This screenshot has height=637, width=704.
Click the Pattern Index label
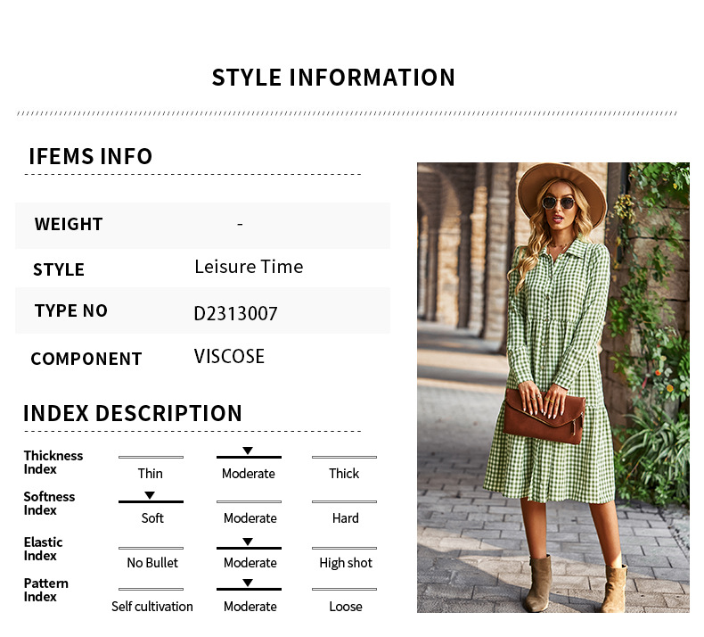45,590
